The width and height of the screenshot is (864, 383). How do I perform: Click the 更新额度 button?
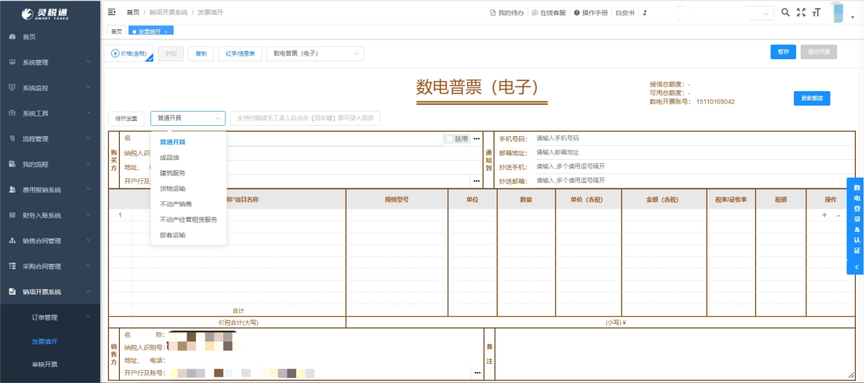pos(812,98)
